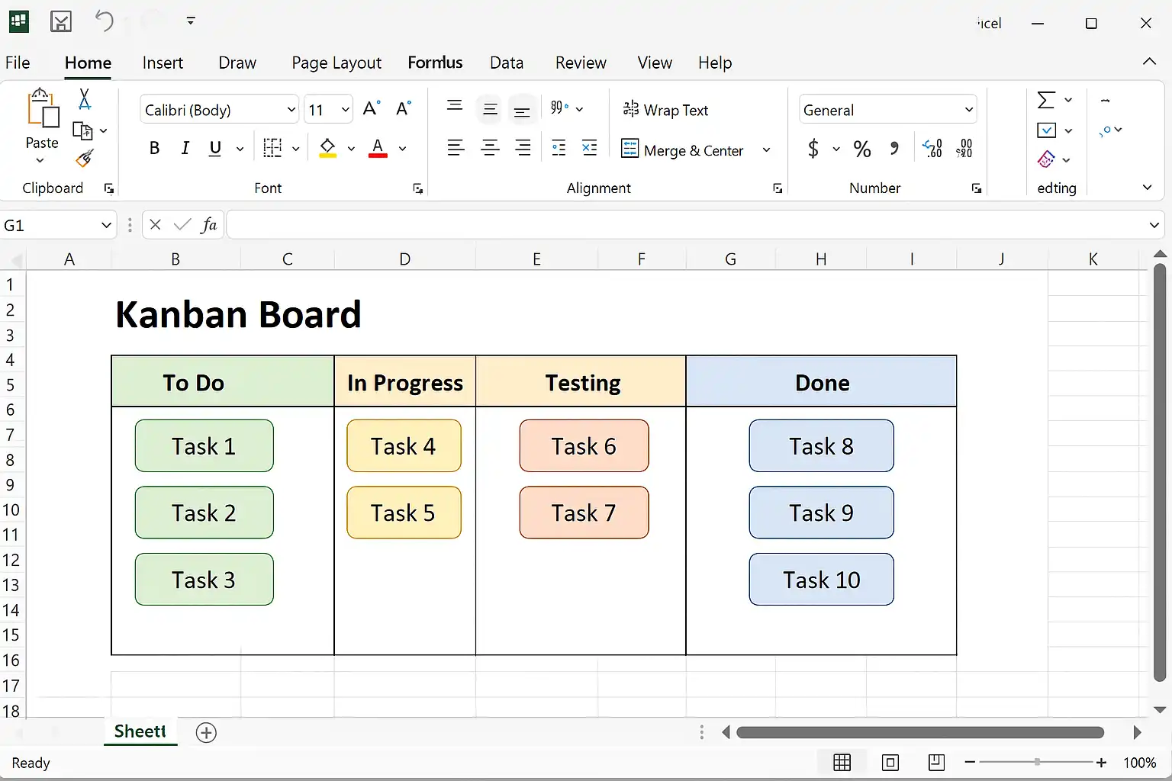Open the Name Box dropdown showing G1
1172x781 pixels.
tap(106, 225)
